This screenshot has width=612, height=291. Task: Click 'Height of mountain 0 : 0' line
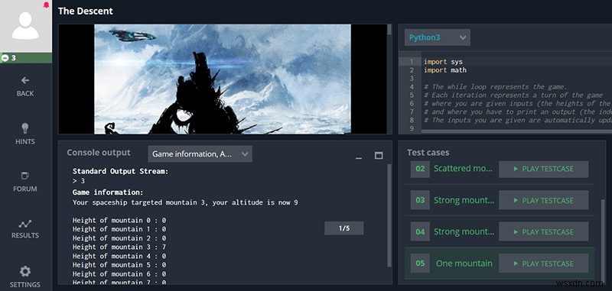(119, 220)
